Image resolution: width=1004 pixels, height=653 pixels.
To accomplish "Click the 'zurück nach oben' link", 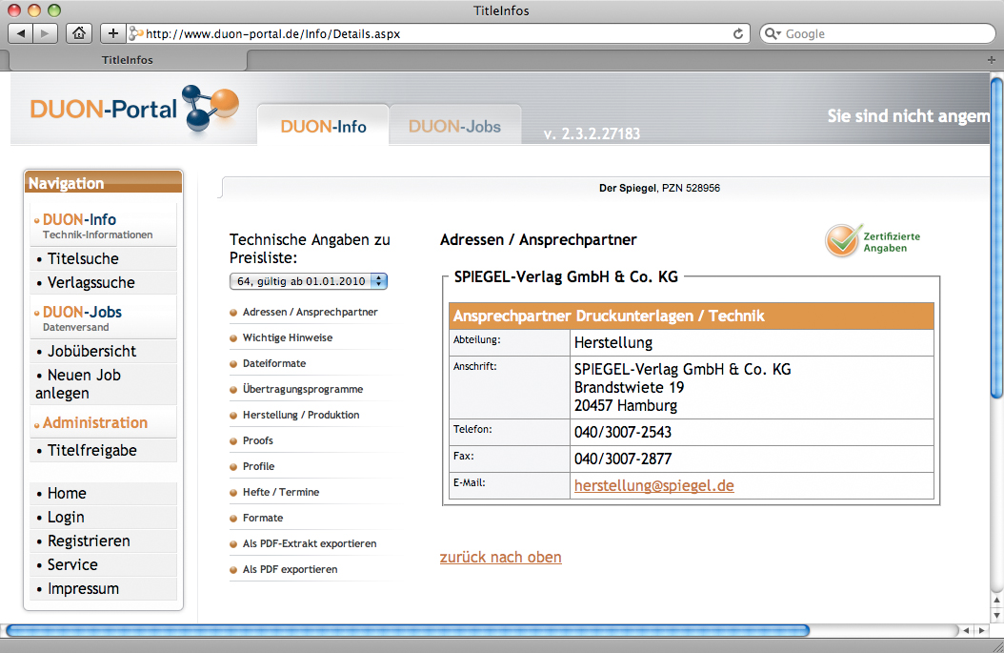I will click(x=501, y=557).
